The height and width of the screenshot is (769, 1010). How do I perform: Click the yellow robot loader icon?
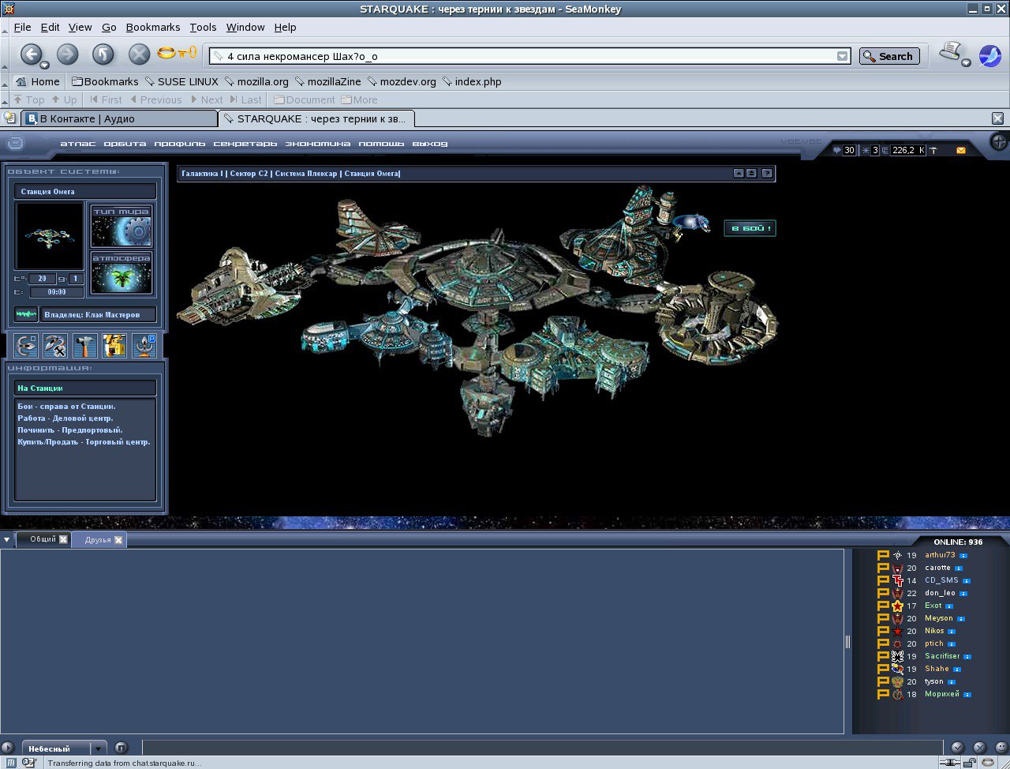114,346
